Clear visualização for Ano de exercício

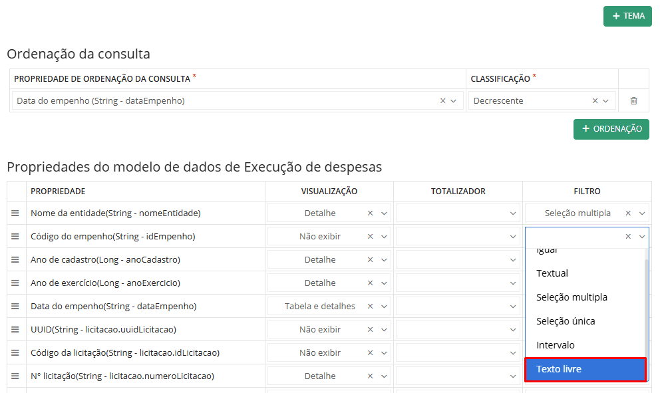371,283
